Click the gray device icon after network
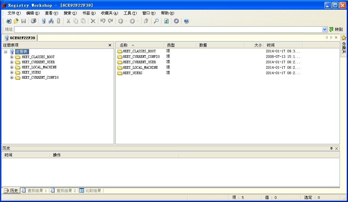The height and width of the screenshot is (202, 348). (58, 21)
